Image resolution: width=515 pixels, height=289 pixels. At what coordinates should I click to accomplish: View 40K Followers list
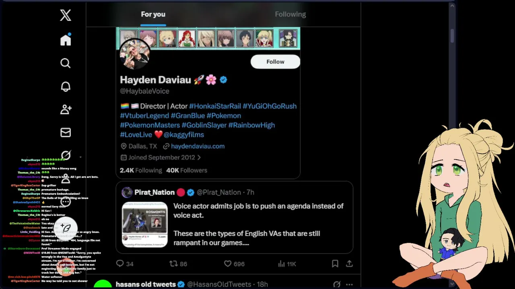pyautogui.click(x=187, y=170)
